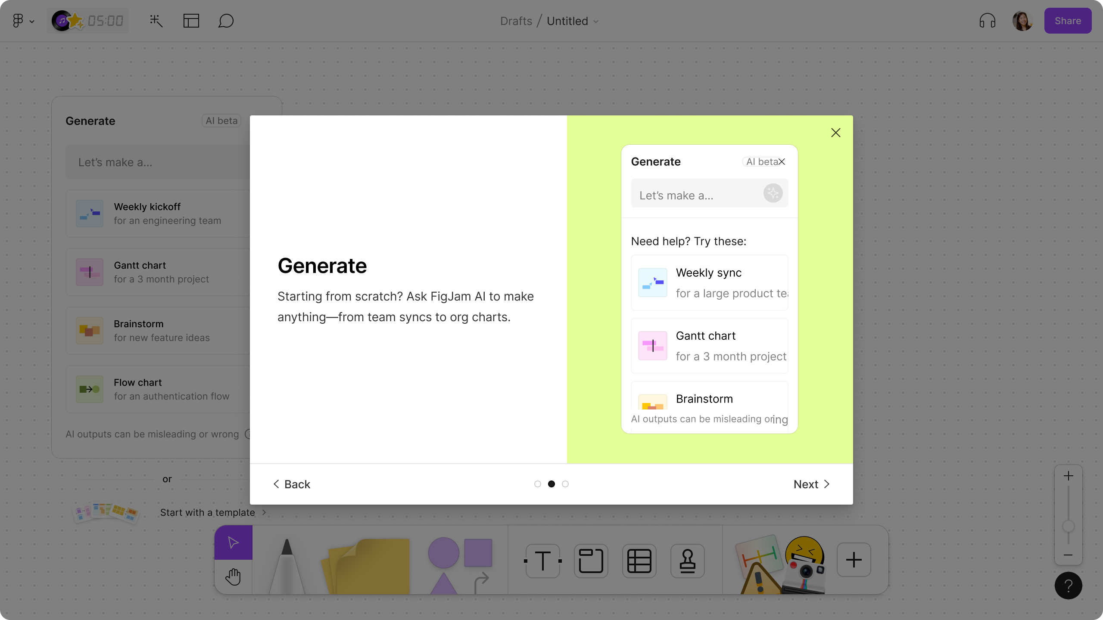
Task: Click background Let's make a prompt field
Action: 158,162
